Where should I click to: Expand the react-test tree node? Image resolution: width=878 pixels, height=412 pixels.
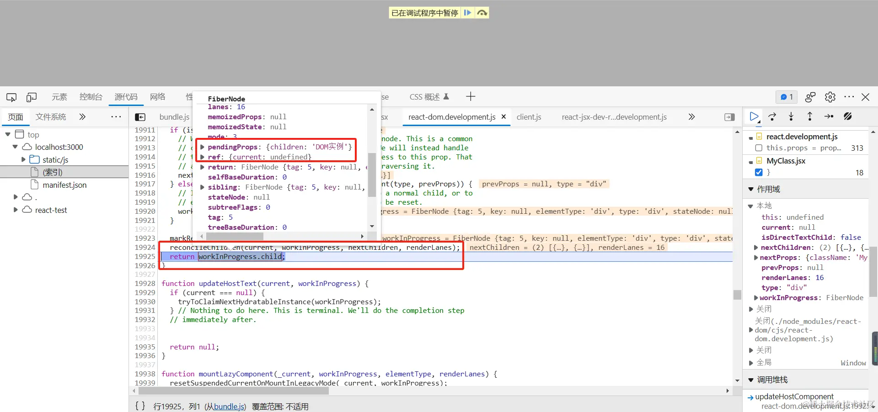click(x=16, y=210)
